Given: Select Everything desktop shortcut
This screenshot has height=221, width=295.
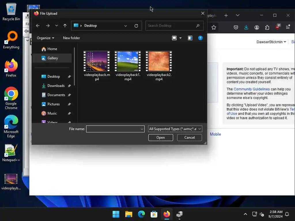Looking at the screenshot, I should click(x=11, y=40).
